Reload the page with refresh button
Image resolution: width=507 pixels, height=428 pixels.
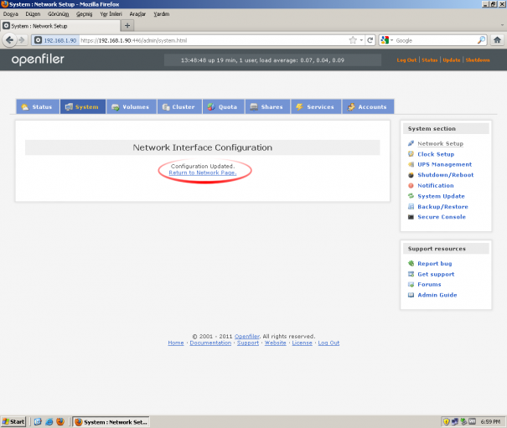pyautogui.click(x=370, y=40)
